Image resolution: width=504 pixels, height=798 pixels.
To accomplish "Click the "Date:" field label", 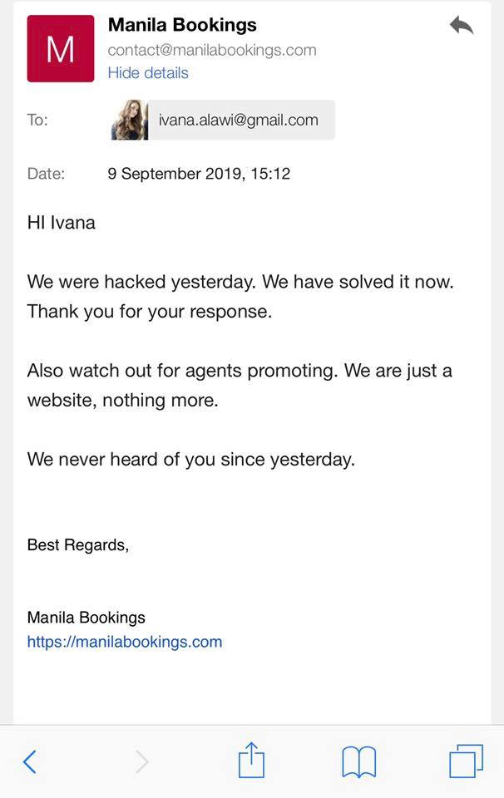I will (46, 174).
